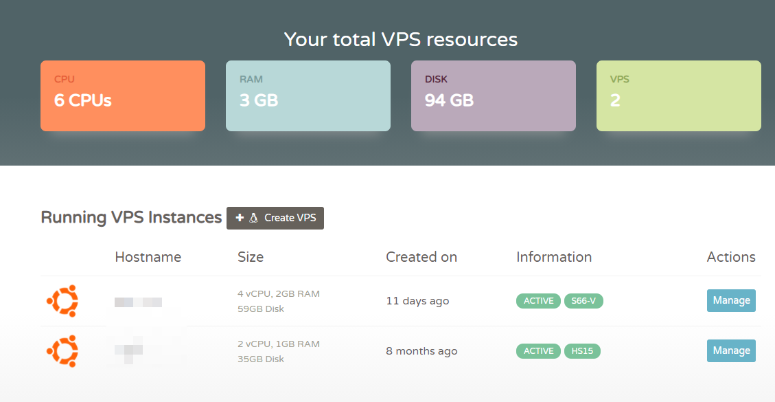This screenshot has height=402, width=775.
Task: Click the Size column header
Action: coord(251,257)
